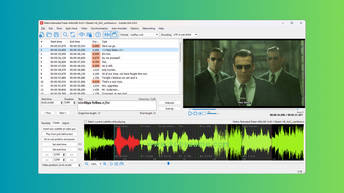Click the Set start time button
Screen dimensions: 344x193
pyautogui.click(x=59, y=144)
